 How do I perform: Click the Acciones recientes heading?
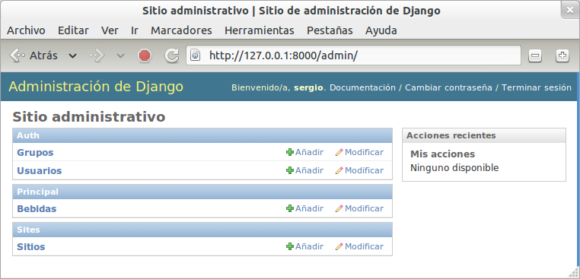pyautogui.click(x=451, y=135)
